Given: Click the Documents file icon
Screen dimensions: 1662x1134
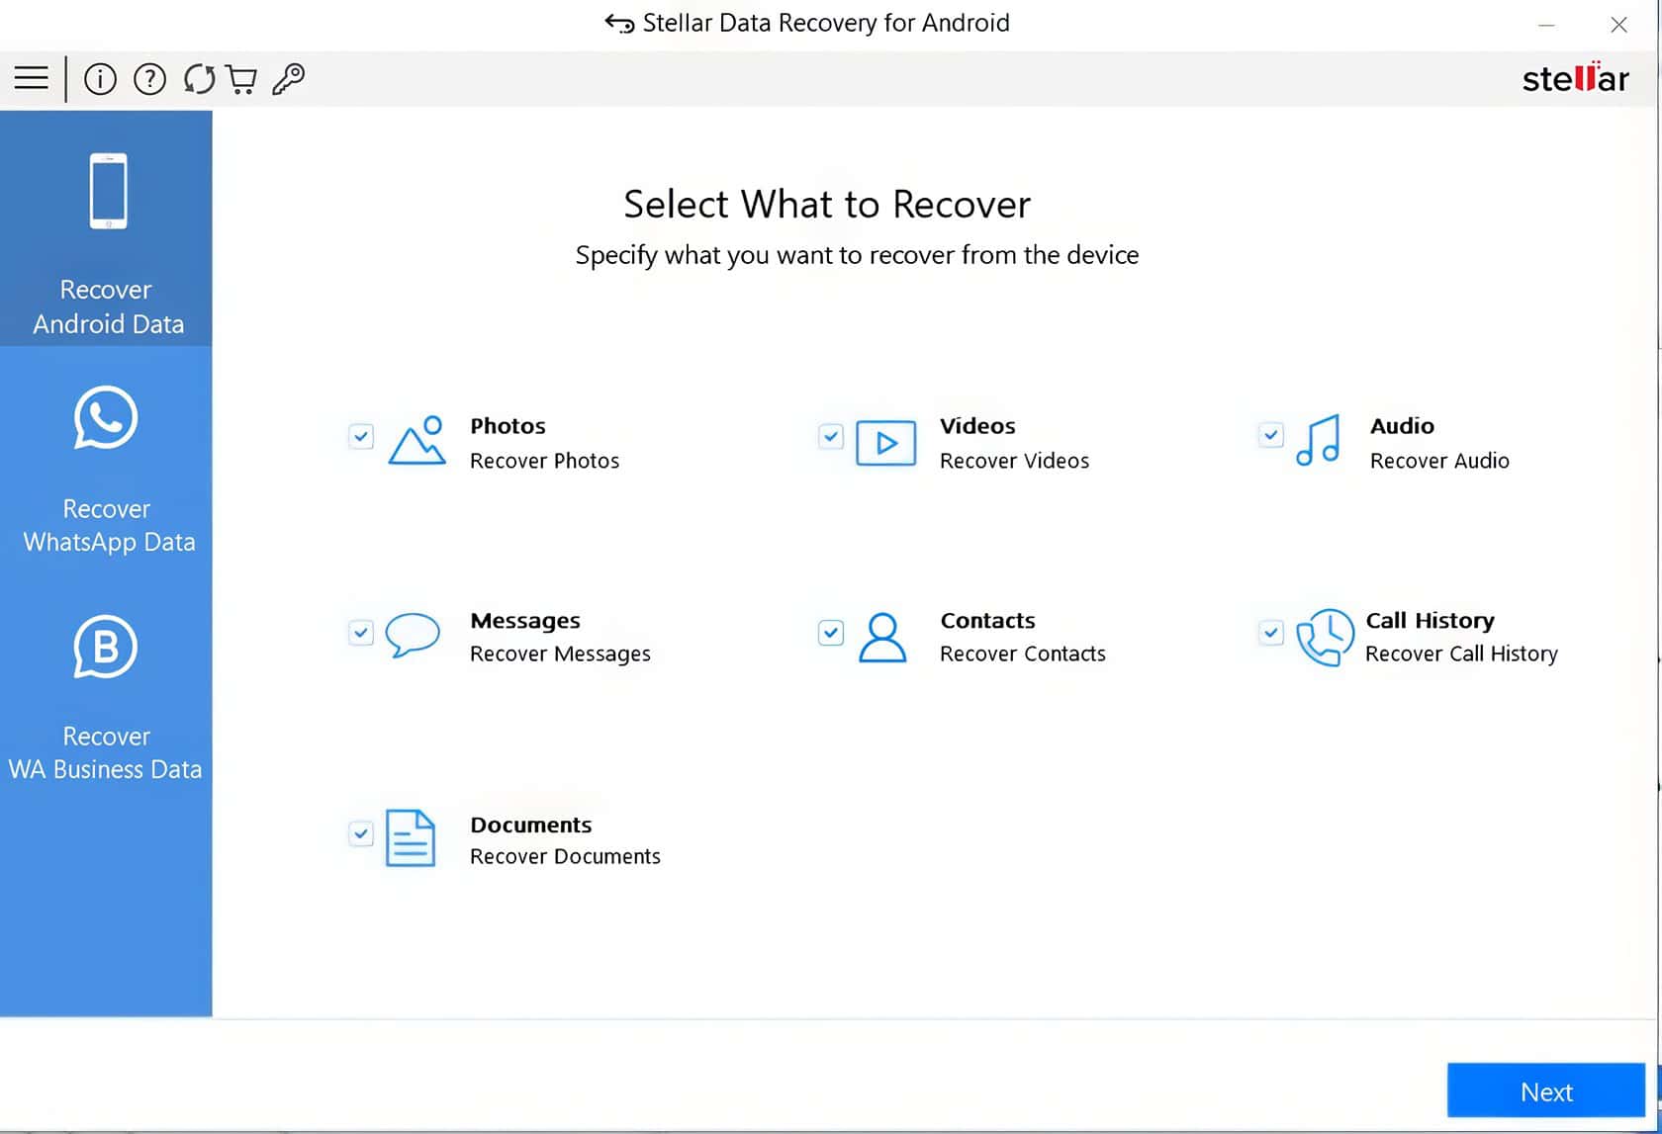Looking at the screenshot, I should coord(410,838).
